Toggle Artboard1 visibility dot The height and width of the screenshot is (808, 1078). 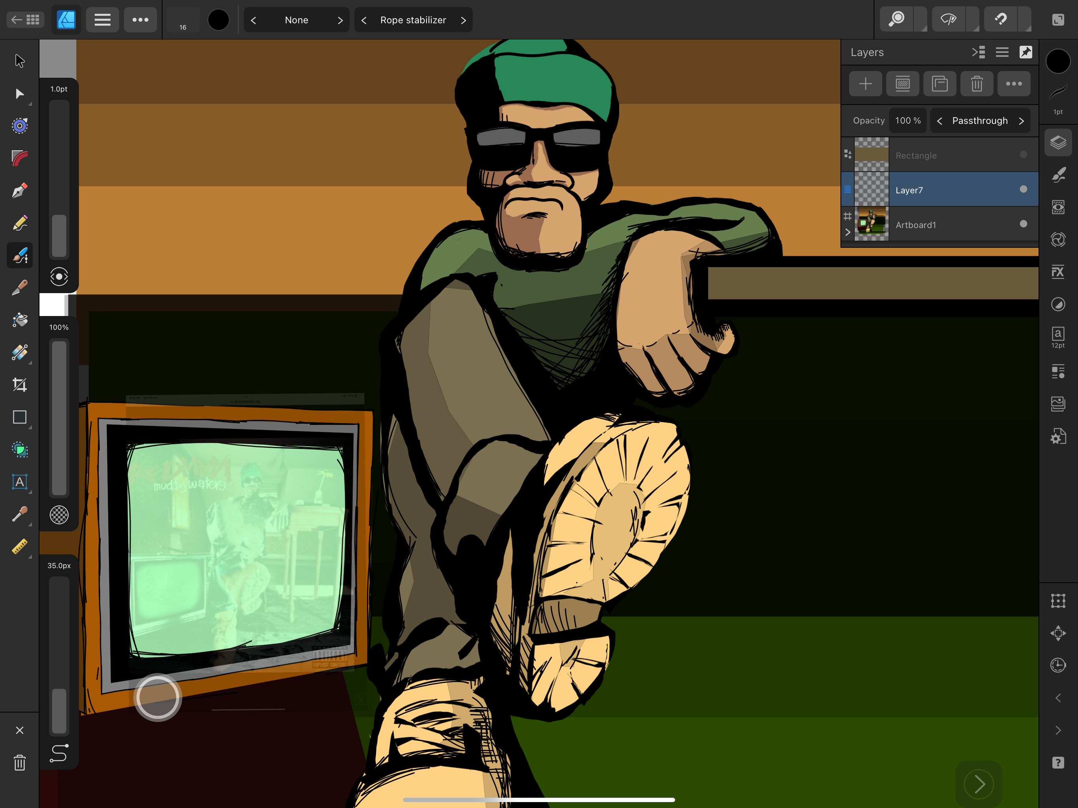[x=1023, y=224]
